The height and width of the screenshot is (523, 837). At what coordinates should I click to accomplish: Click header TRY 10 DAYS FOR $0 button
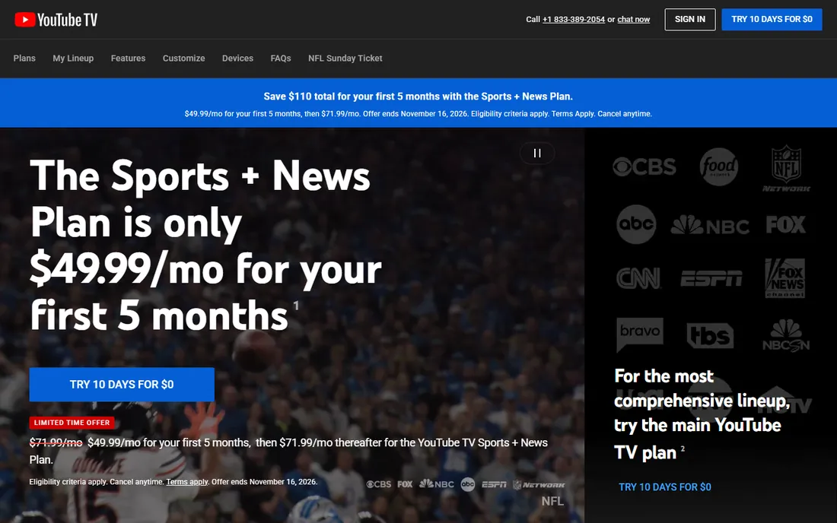(x=772, y=19)
